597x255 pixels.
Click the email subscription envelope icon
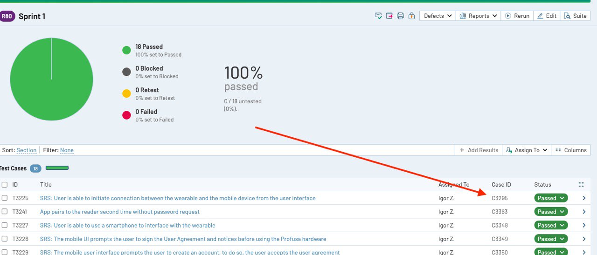click(x=379, y=16)
